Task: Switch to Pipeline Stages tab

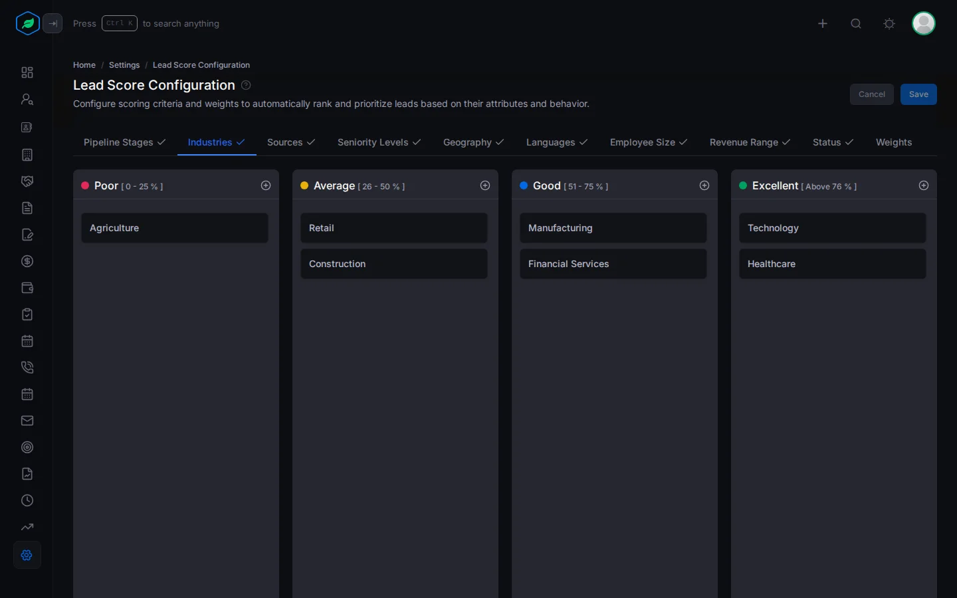Action: [x=125, y=142]
